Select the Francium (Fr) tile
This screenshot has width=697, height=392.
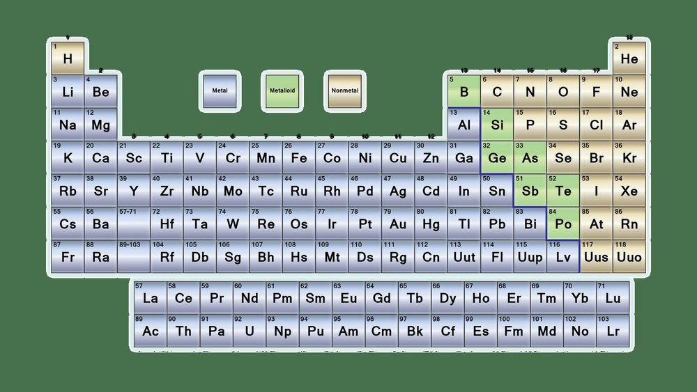tap(68, 256)
